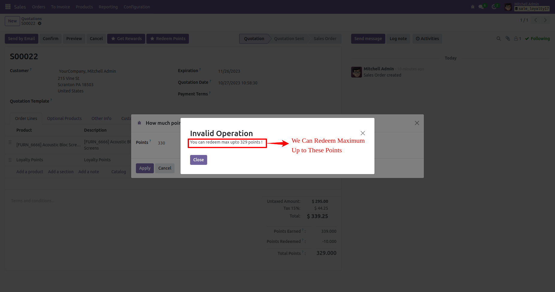The height and width of the screenshot is (292, 555).
Task: Open the Products menu
Action: (x=84, y=7)
